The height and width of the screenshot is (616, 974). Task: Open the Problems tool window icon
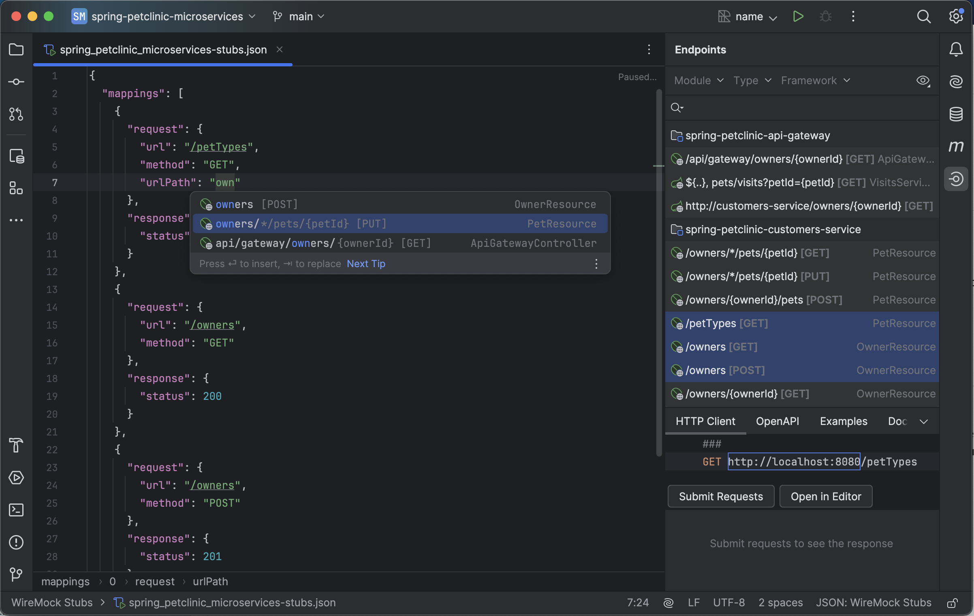click(16, 542)
